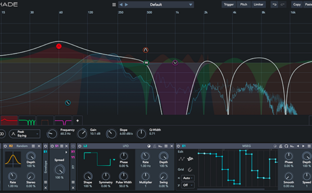Click the redo arrow icon
The height and width of the screenshot is (193, 312).
(x=282, y=4)
